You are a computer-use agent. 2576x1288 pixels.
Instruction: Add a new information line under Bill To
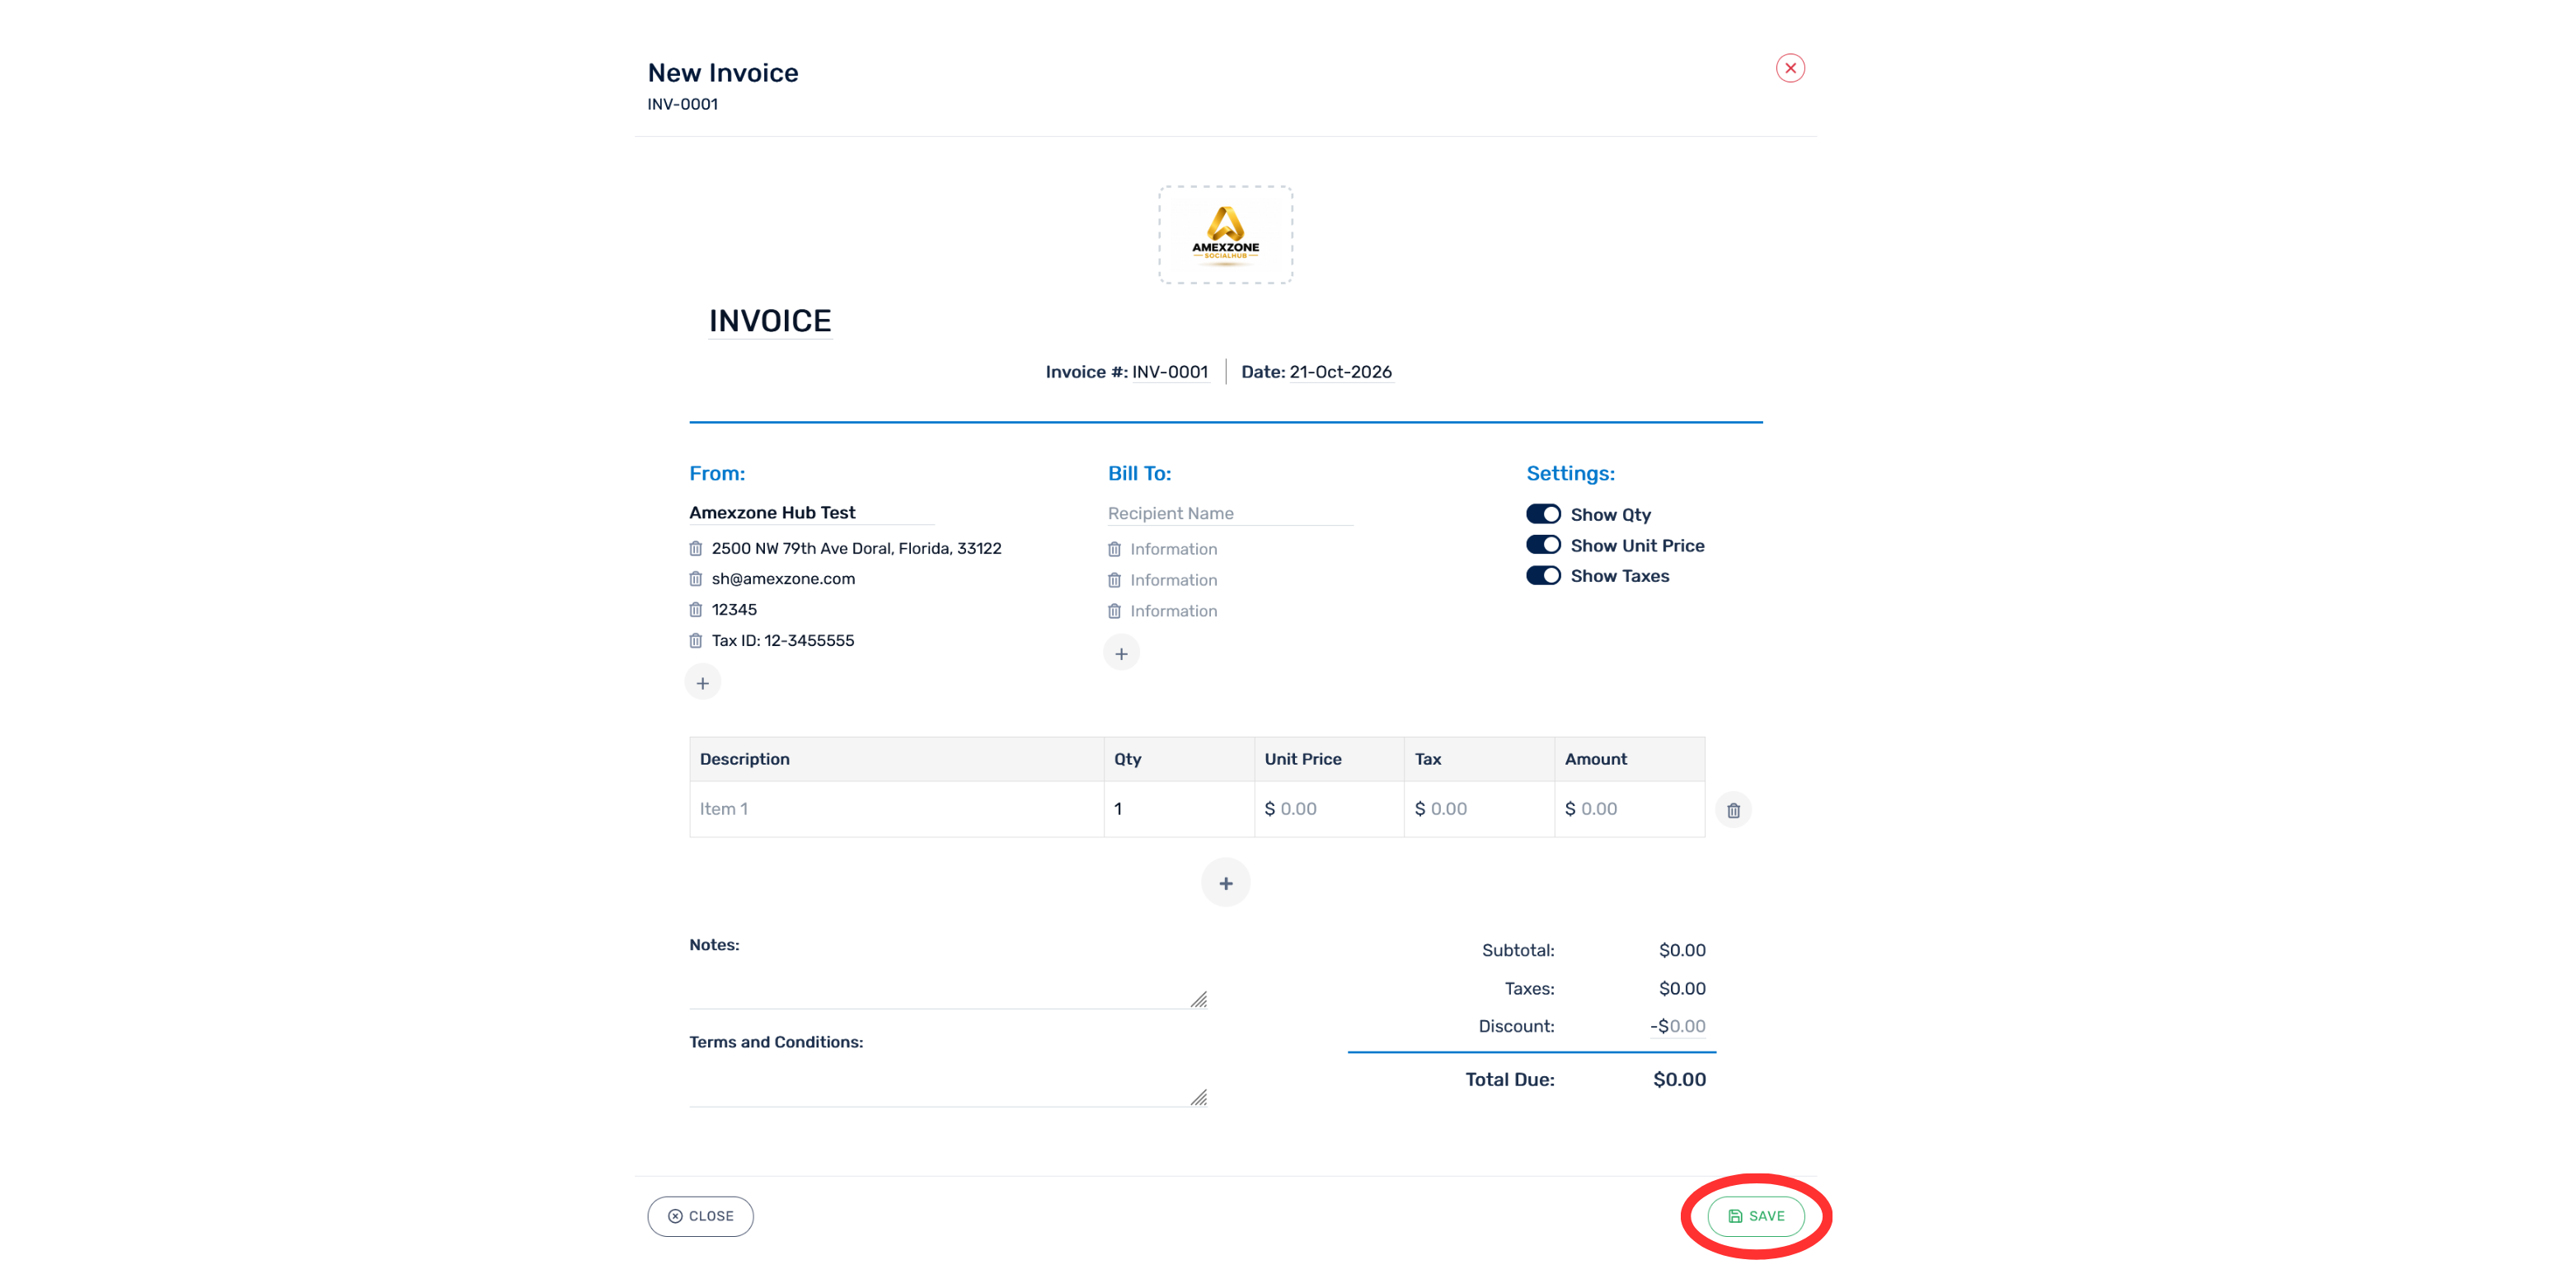coord(1121,653)
